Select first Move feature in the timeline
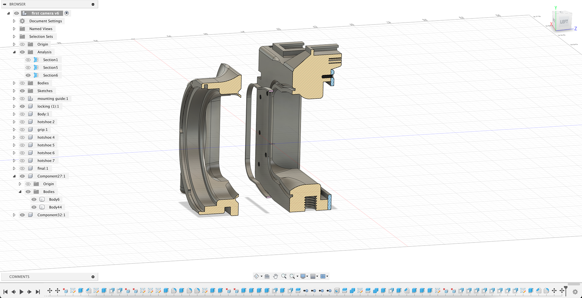The height and width of the screenshot is (298, 582). (50, 291)
